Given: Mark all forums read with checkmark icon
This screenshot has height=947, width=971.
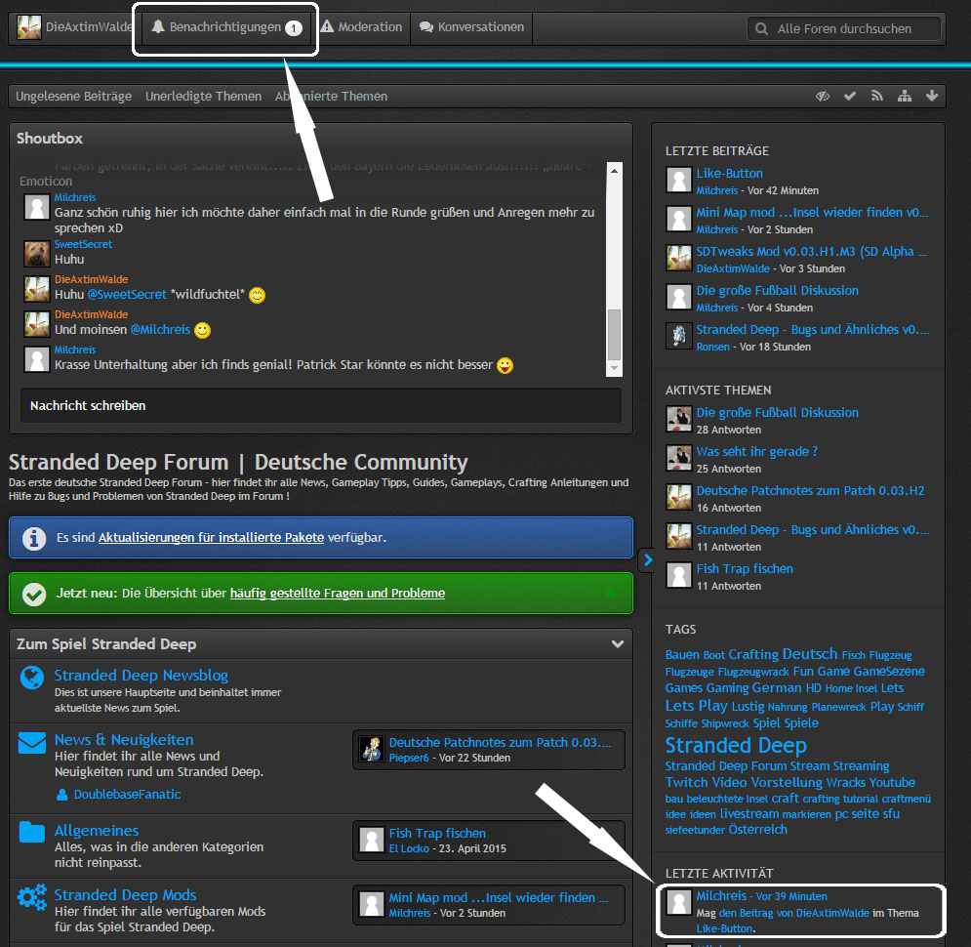Looking at the screenshot, I should click(850, 96).
